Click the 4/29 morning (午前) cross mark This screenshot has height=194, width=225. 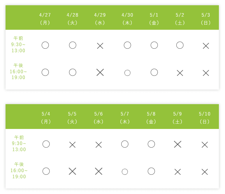pos(100,46)
